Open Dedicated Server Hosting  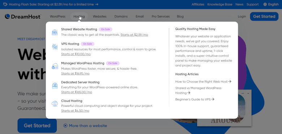click(x=80, y=82)
